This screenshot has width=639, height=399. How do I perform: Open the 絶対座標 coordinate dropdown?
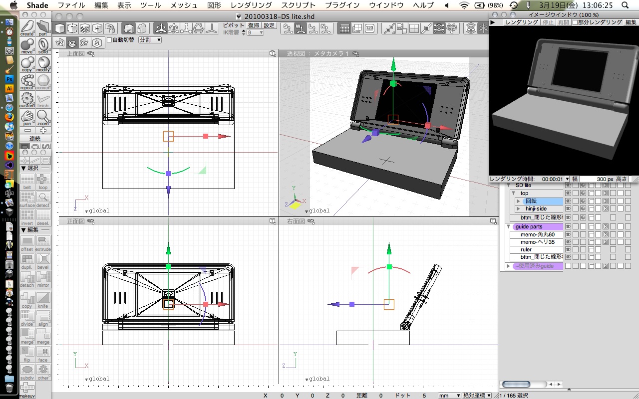(477, 396)
